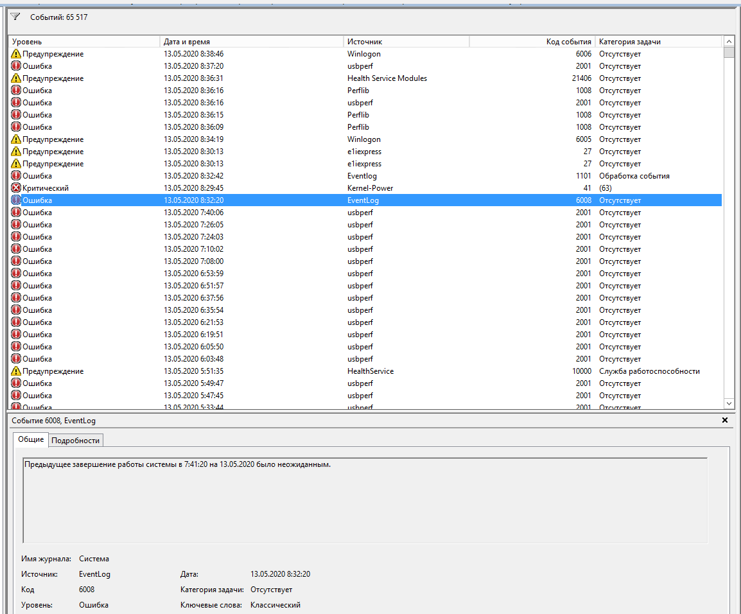Screen dimensions: 741x614
Task: Select event with time 13.05.2020 6:03:48
Action: point(194,359)
